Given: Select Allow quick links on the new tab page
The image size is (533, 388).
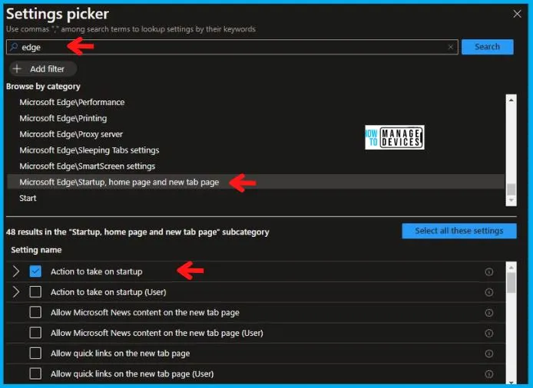Looking at the screenshot, I should pyautogui.click(x=35, y=353).
